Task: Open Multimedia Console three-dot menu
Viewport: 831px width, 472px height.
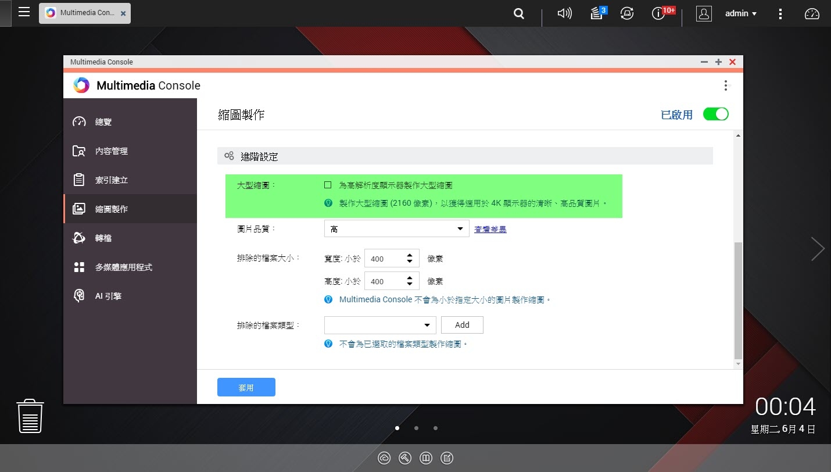Action: coord(725,85)
